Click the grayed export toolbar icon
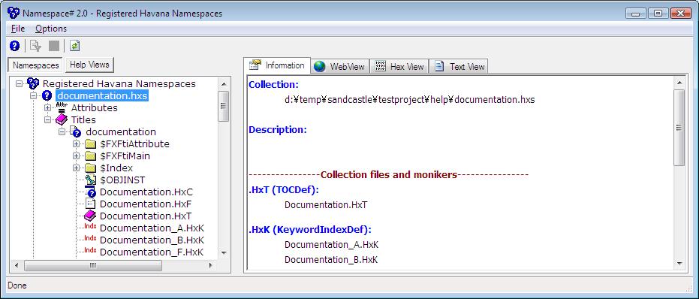699x299 pixels. click(x=36, y=46)
